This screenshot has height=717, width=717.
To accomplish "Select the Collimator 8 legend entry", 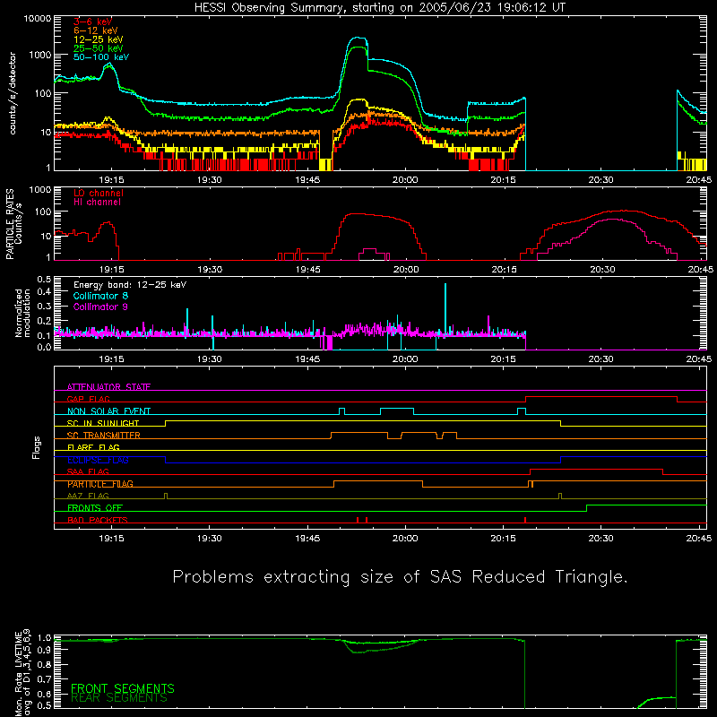I will pos(100,296).
